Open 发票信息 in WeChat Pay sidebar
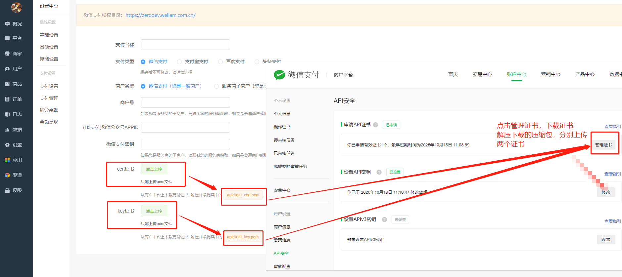 pos(282,240)
